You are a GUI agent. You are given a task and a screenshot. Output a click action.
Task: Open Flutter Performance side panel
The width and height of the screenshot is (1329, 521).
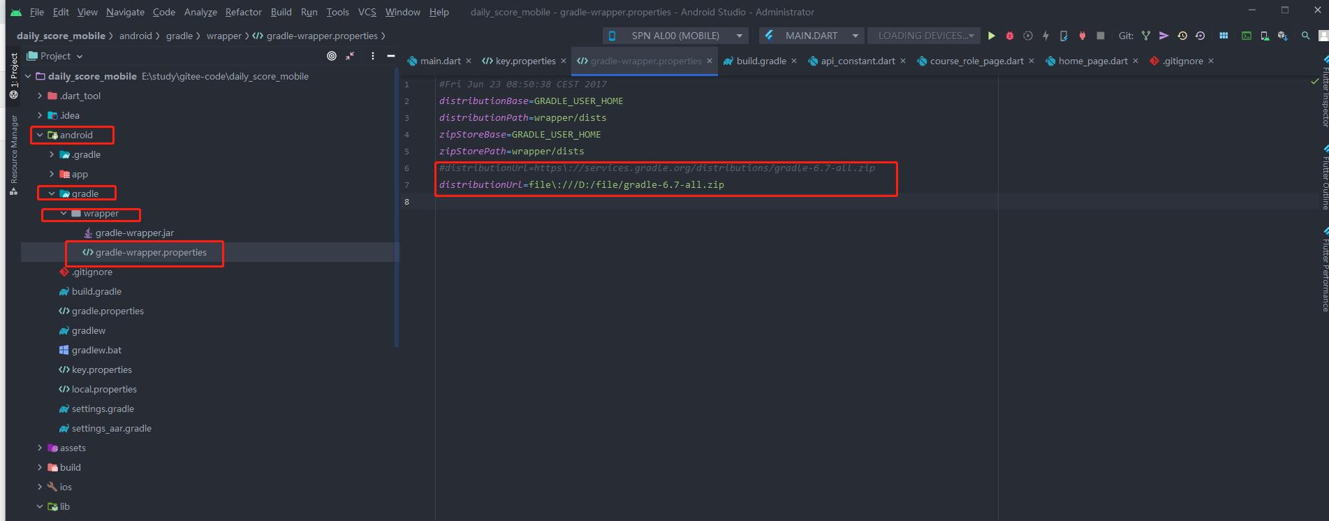pyautogui.click(x=1324, y=270)
